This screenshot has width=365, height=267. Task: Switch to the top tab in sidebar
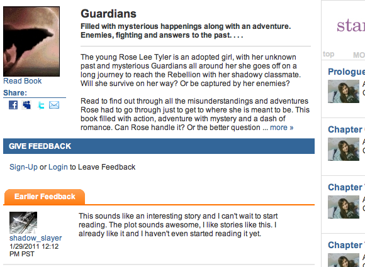click(328, 54)
